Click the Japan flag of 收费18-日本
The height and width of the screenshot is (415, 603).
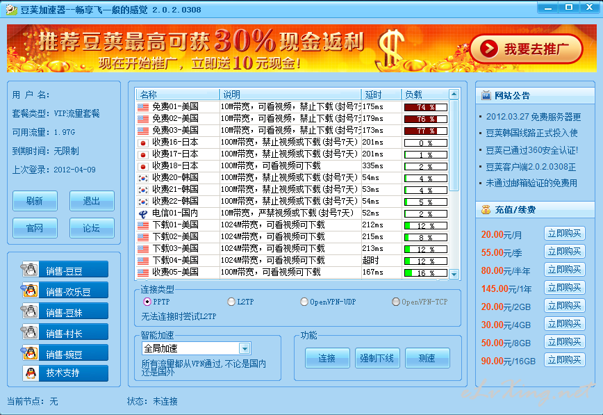click(x=143, y=166)
